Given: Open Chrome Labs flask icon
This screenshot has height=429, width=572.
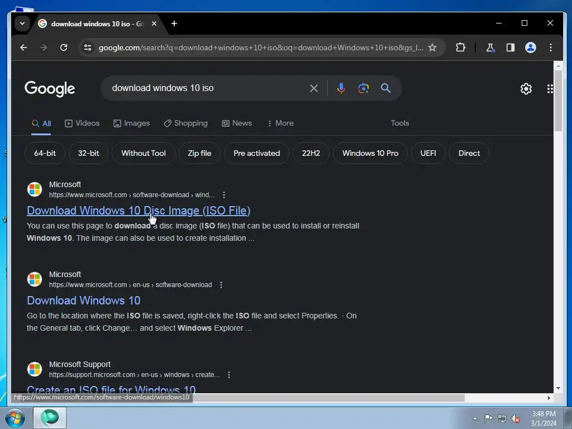Looking at the screenshot, I should (490, 47).
